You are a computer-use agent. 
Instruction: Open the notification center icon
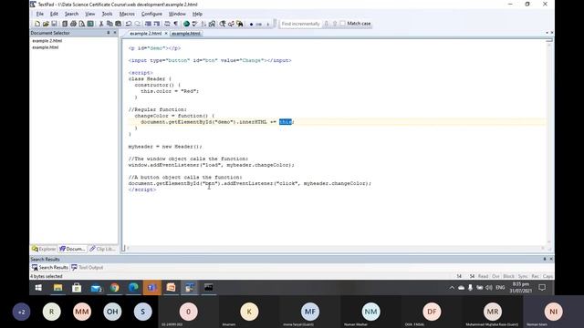542,288
